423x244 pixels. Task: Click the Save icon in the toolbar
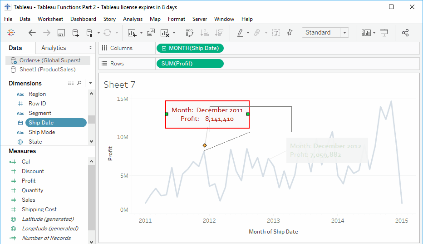(61, 33)
